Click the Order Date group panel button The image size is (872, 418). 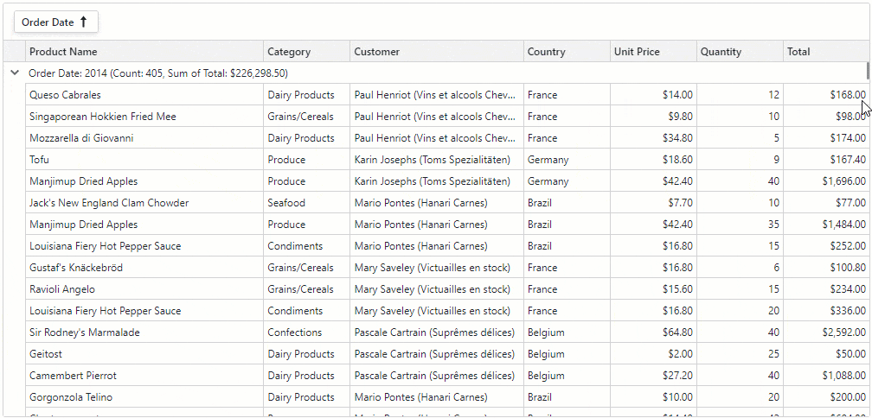[48, 22]
